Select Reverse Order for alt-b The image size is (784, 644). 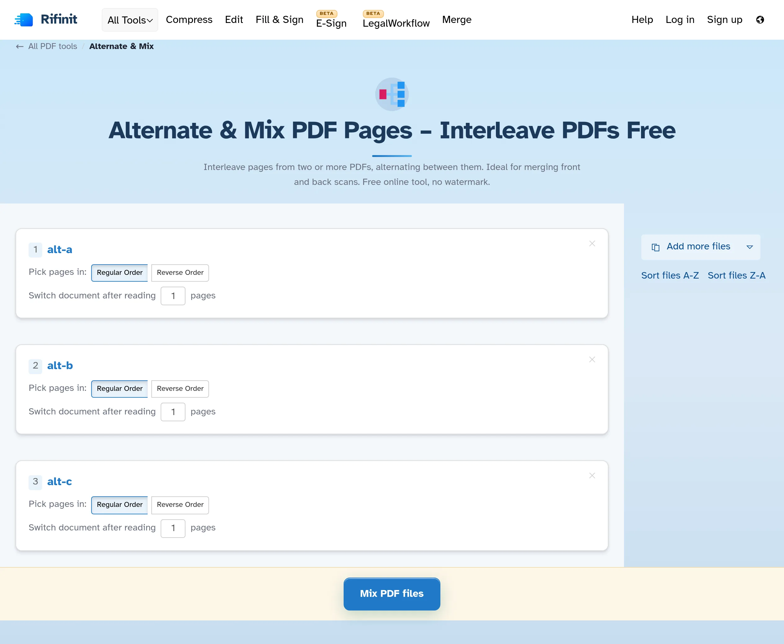click(180, 389)
